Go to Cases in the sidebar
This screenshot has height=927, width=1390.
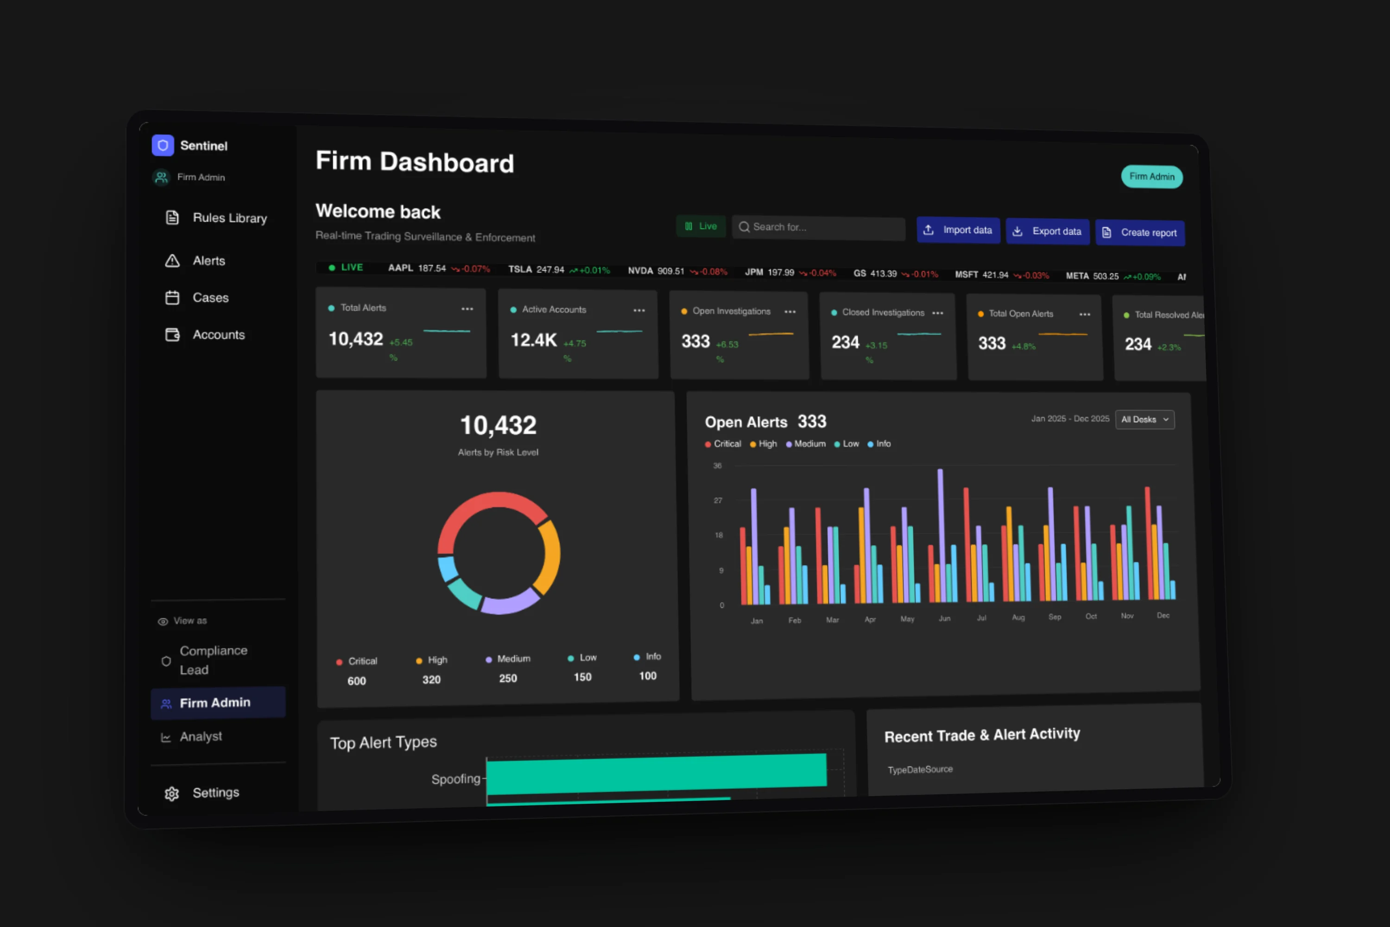point(197,298)
